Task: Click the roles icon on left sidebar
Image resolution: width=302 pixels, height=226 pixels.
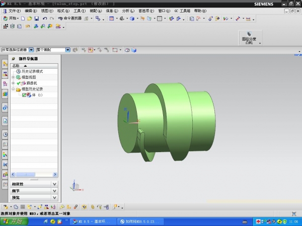Action: [x=5, y=174]
